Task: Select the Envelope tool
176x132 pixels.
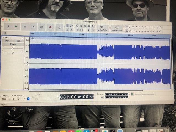Action: 71,26
